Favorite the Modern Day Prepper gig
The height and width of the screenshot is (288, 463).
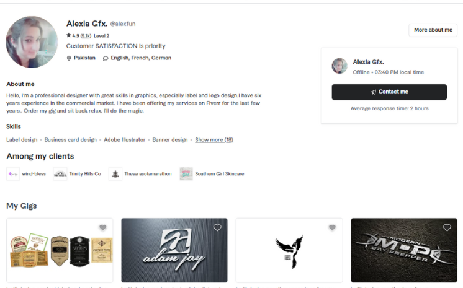pyautogui.click(x=447, y=227)
